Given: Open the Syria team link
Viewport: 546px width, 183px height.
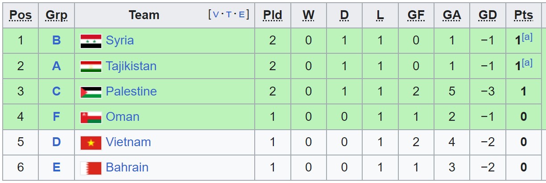Looking at the screenshot, I should point(120,40).
